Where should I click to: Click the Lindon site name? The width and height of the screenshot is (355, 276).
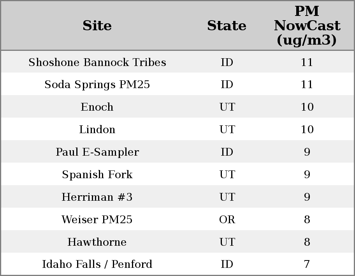coord(97,130)
